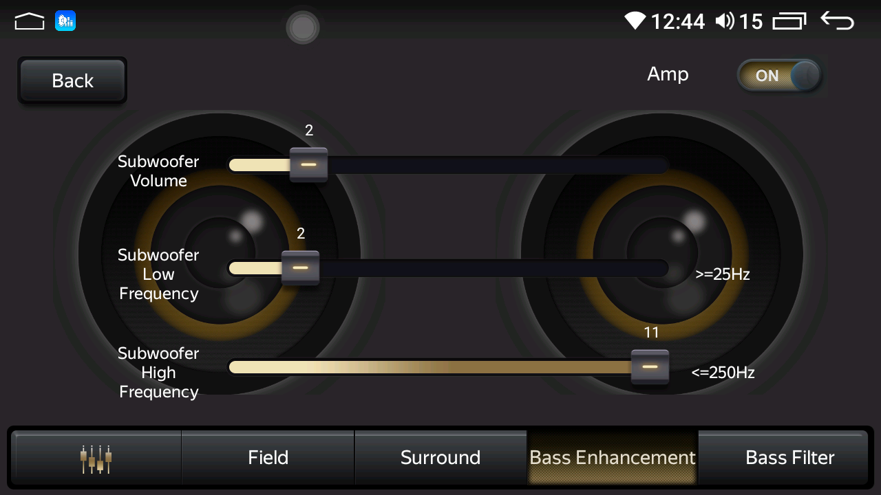
Task: Click the clock showing 12:44
Action: [678, 22]
